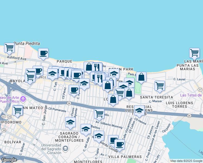Click the Map data ©2025 Google attribution

pyautogui.click(x=186, y=161)
